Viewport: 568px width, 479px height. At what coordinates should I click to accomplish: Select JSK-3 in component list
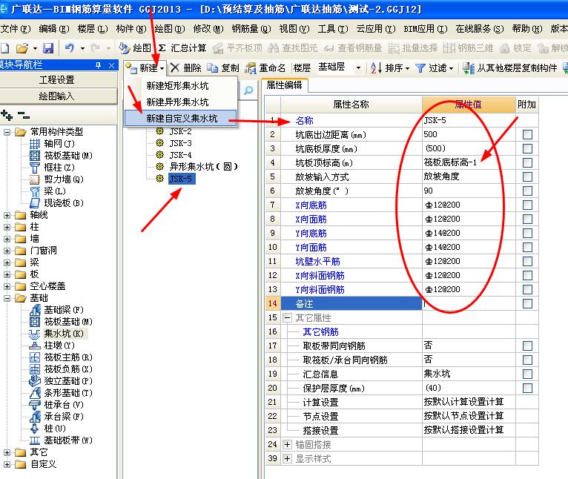point(180,143)
